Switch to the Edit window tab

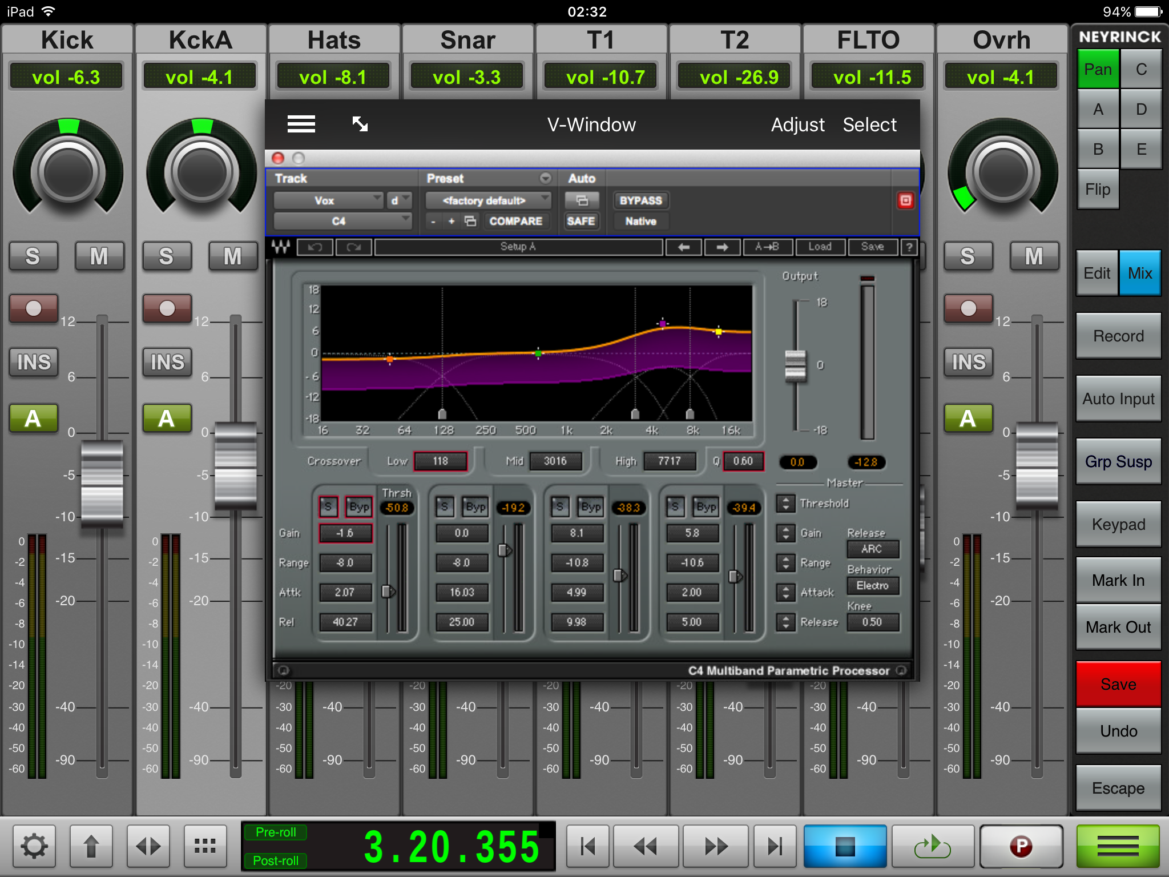(1097, 273)
